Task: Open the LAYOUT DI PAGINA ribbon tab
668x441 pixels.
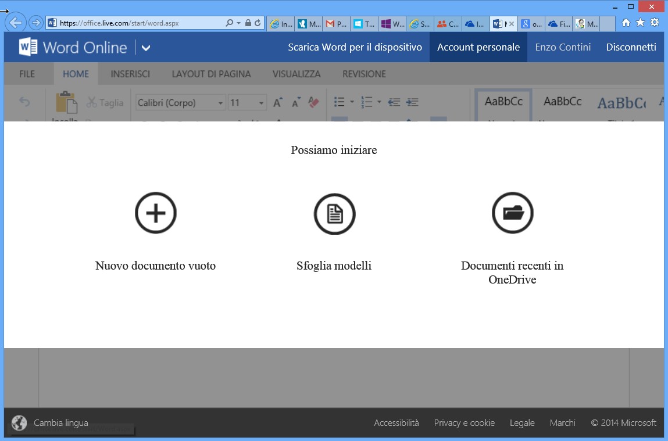Action: (x=211, y=74)
